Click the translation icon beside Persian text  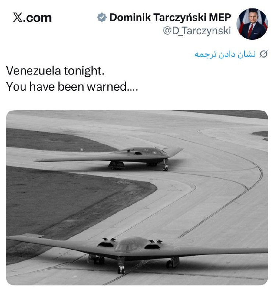(x=263, y=55)
